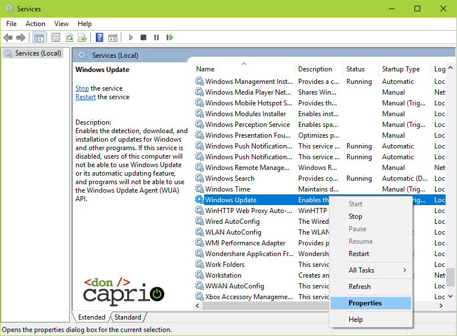Select the Windows Management Inst... service row

pyautogui.click(x=320, y=81)
